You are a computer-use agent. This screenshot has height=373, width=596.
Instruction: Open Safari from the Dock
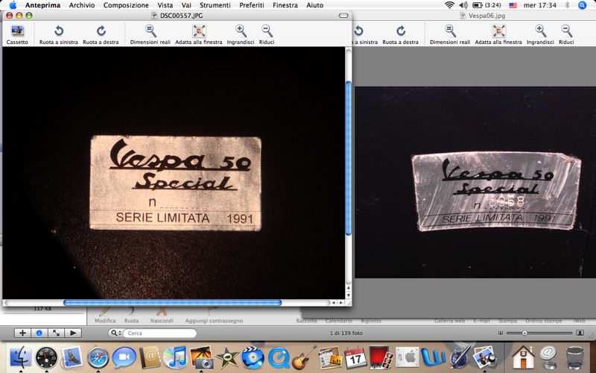coord(98,358)
